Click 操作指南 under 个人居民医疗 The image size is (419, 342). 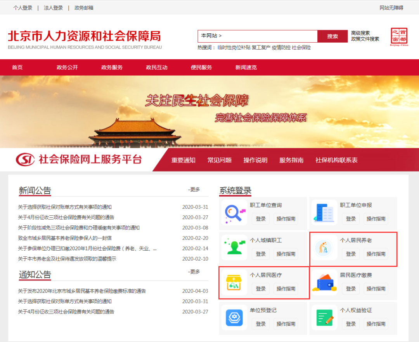tap(286, 289)
